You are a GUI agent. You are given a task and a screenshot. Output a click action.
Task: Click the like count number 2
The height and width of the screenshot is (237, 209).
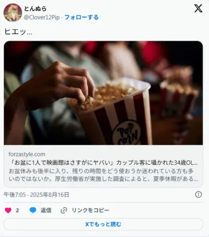pyautogui.click(x=17, y=210)
